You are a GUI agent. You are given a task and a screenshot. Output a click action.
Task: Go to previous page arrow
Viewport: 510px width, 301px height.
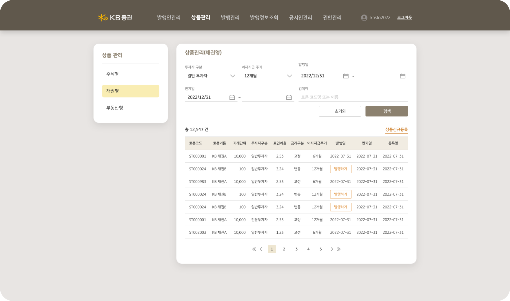click(261, 249)
